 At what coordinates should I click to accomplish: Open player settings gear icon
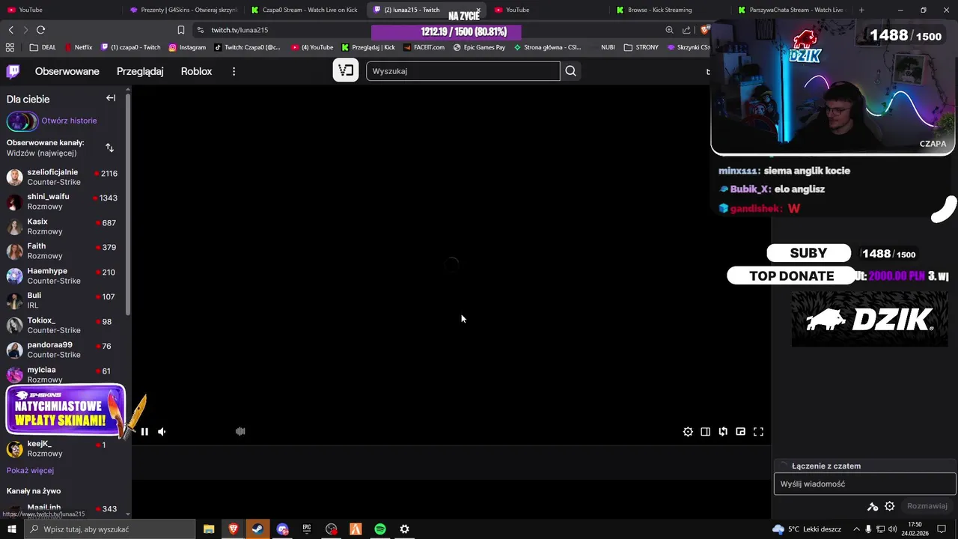point(688,431)
